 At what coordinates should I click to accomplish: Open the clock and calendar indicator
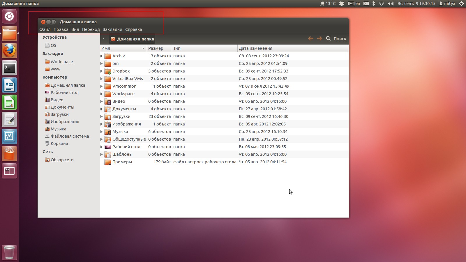[x=416, y=3]
